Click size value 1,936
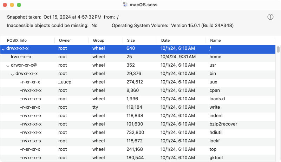The height and width of the screenshot is (162, 281). tap(132, 99)
